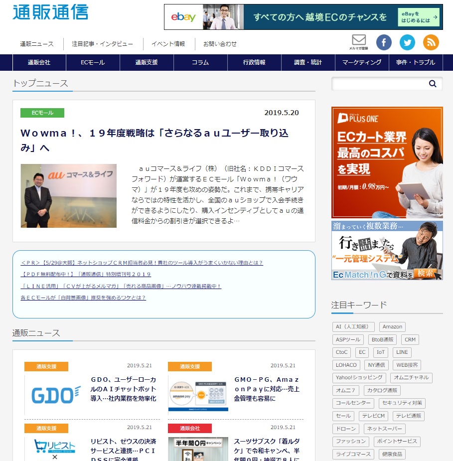
Task: Click the green ECモール category tag
Action: point(42,113)
